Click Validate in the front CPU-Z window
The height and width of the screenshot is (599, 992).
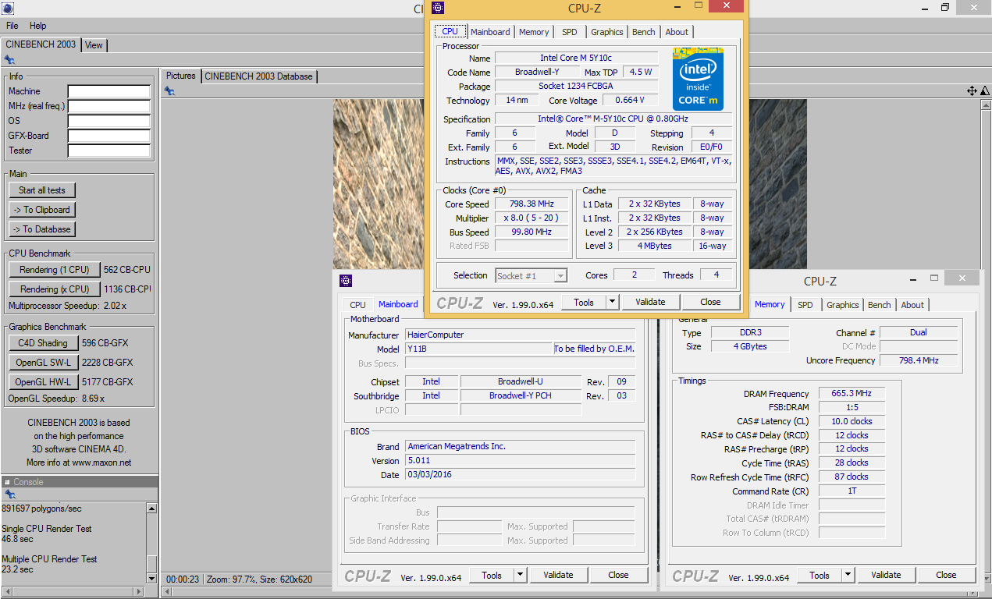pos(650,302)
